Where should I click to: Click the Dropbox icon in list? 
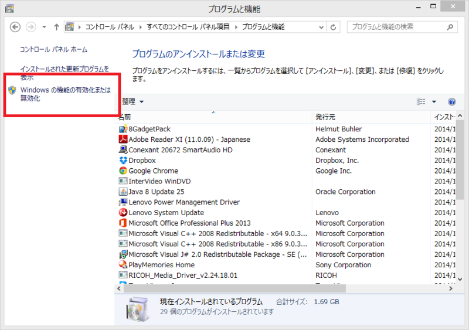point(123,161)
